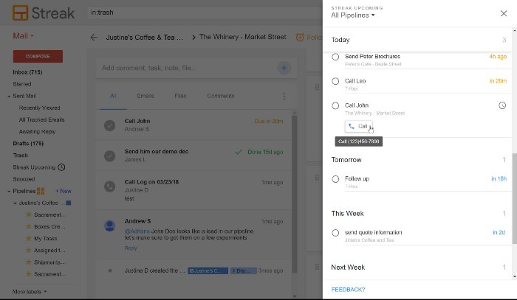517x300 pixels.
Task: Click the snooze clock icon on Call John
Action: pos(501,105)
